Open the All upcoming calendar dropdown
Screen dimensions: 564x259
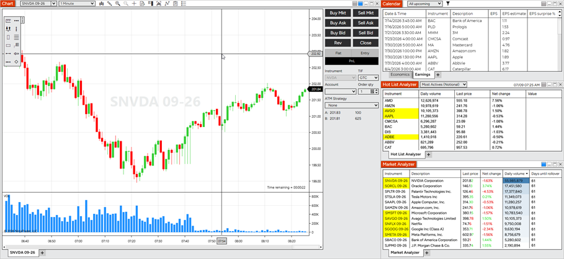[425, 4]
